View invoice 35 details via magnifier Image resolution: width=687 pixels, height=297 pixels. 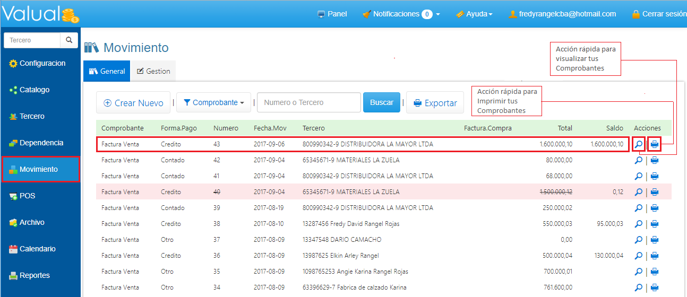point(639,272)
